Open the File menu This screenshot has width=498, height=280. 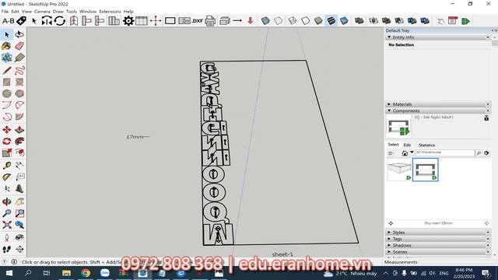pos(5,12)
